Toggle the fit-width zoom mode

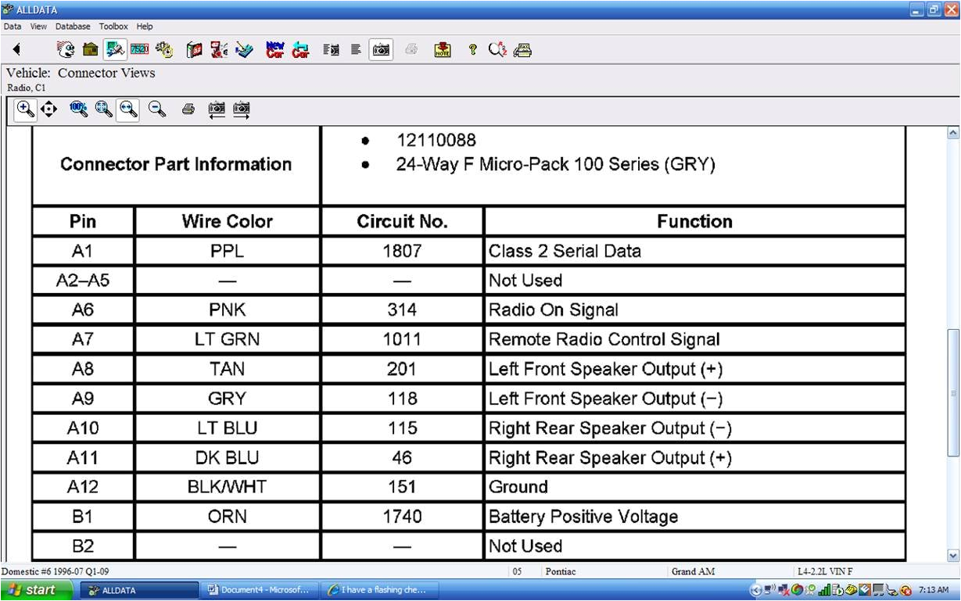126,109
